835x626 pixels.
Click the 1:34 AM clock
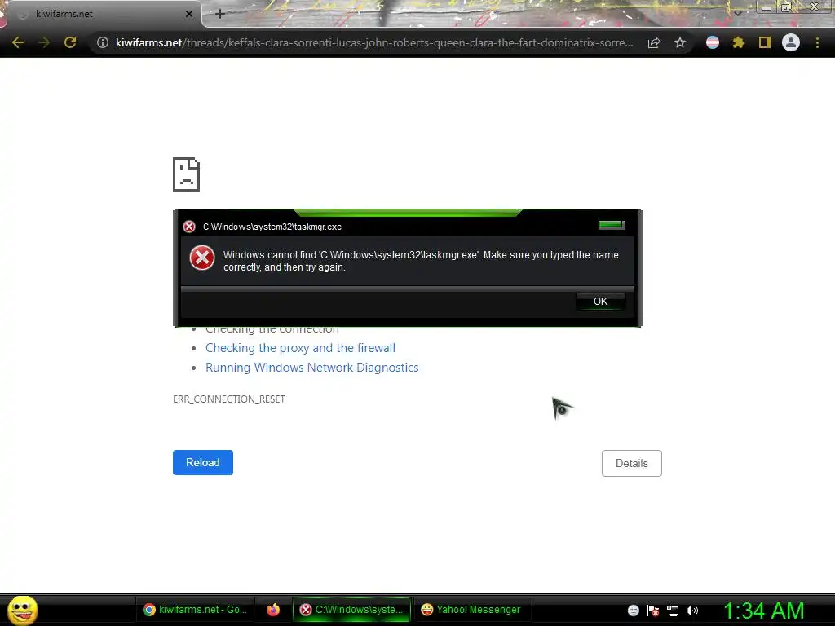[763, 611]
